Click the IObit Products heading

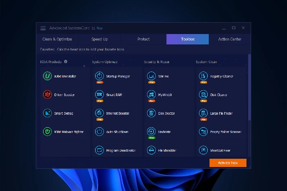[51, 62]
